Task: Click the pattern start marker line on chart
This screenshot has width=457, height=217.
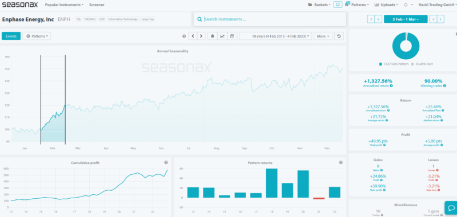Action: tap(41, 99)
